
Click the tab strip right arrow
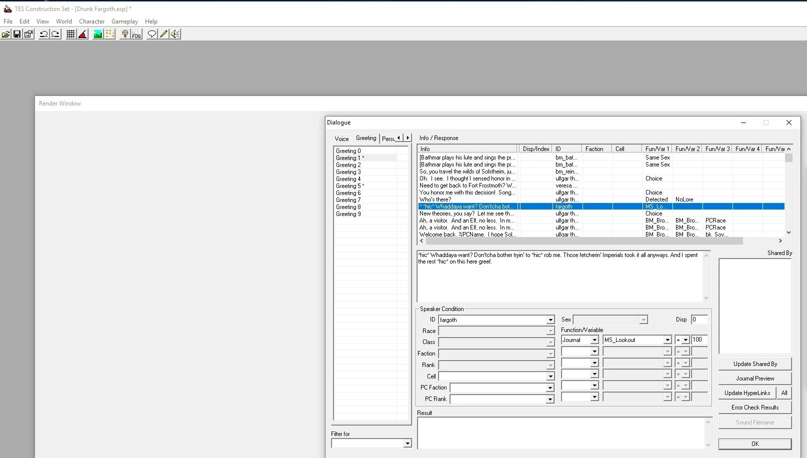click(x=407, y=137)
